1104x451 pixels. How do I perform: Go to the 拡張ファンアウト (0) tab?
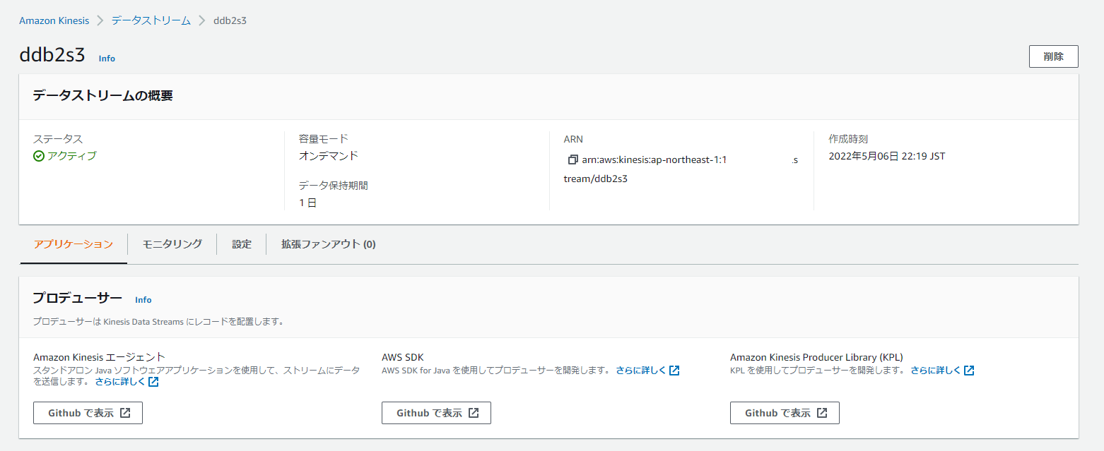328,244
